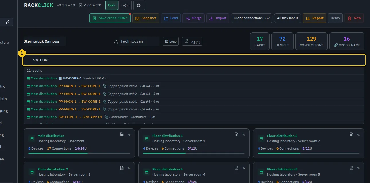Image resolution: width=370 pixels, height=183 pixels.
Task: Export Client connections CSV
Action: point(252,18)
